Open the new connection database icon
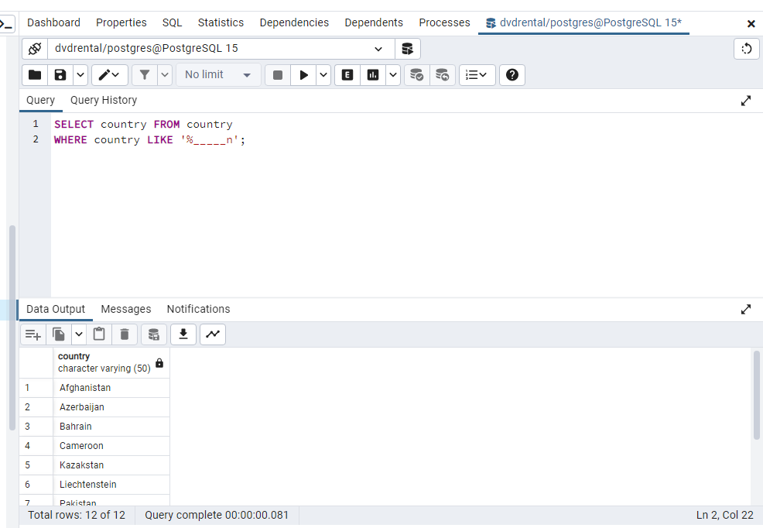 [408, 49]
